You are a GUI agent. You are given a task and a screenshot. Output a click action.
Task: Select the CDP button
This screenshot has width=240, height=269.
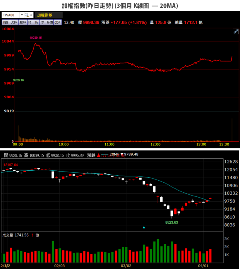(x=57, y=22)
